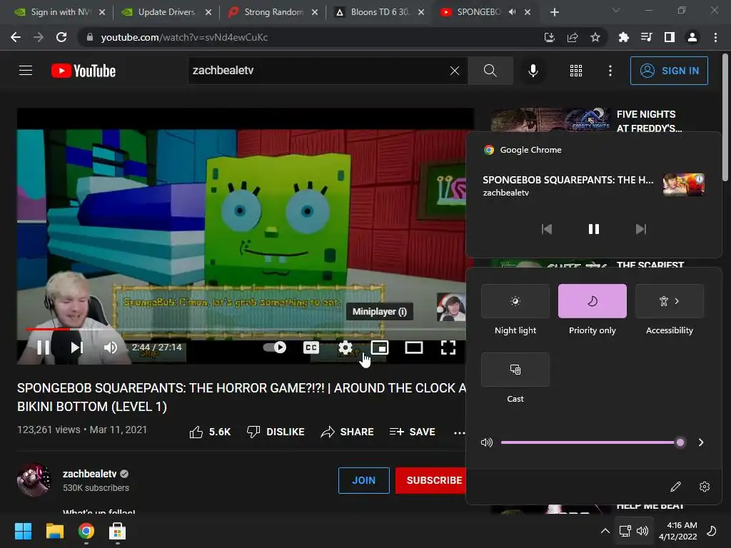The height and width of the screenshot is (548, 731).
Task: Run search with magnifier button
Action: (490, 71)
